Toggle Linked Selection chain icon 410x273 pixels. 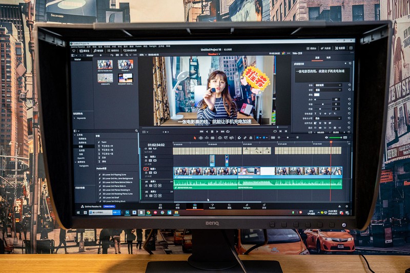coord(245,138)
